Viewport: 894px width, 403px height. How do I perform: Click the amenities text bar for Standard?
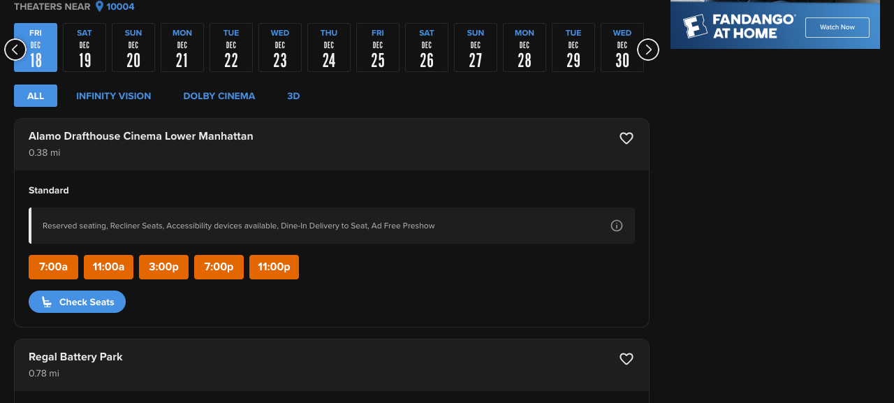pyautogui.click(x=332, y=226)
